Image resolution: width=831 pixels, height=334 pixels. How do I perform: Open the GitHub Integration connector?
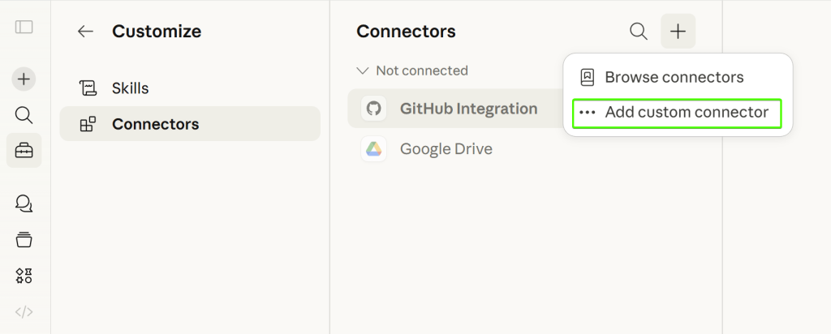[468, 109]
